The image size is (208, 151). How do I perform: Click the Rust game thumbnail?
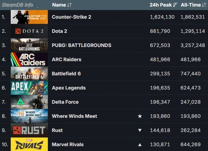coord(29,130)
